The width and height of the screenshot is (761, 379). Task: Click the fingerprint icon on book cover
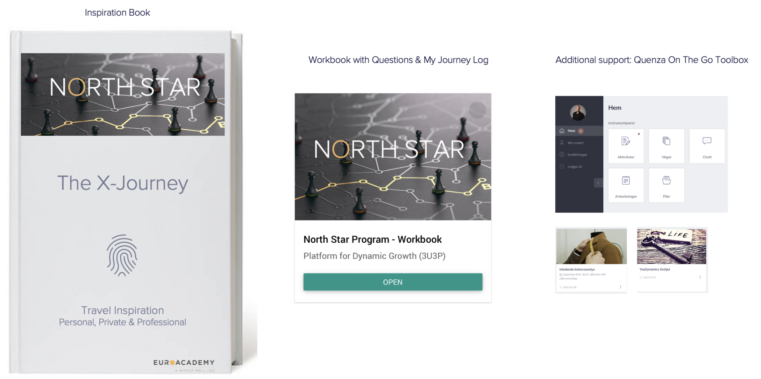(x=122, y=255)
